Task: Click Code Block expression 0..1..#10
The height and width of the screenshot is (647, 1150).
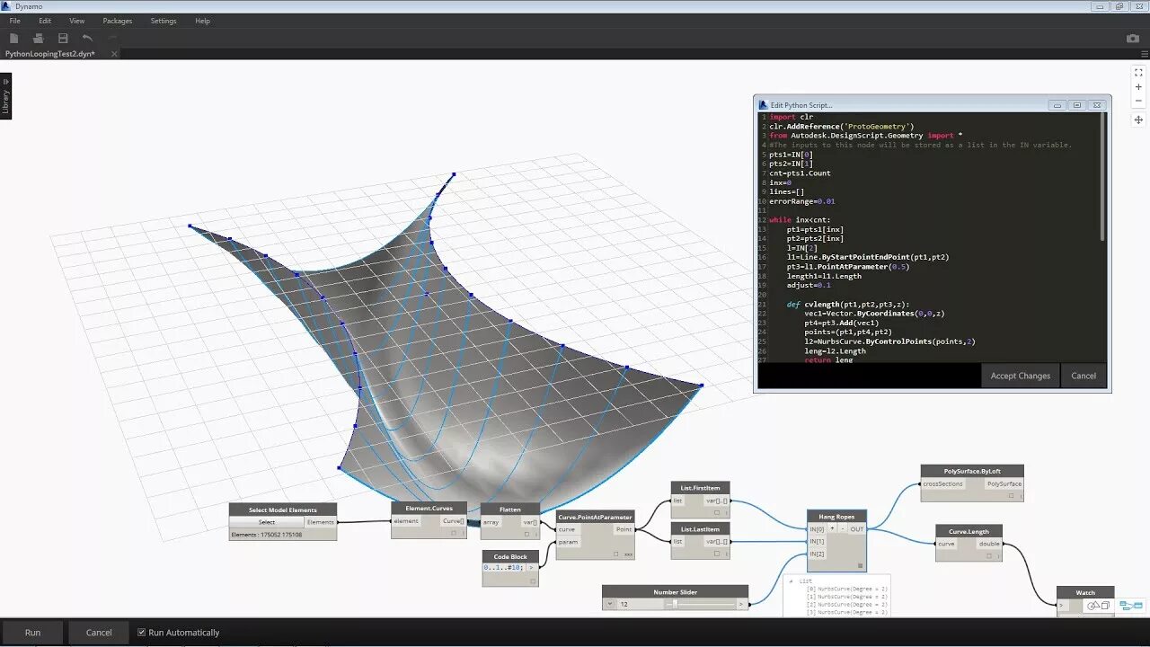Action: pyautogui.click(x=504, y=567)
